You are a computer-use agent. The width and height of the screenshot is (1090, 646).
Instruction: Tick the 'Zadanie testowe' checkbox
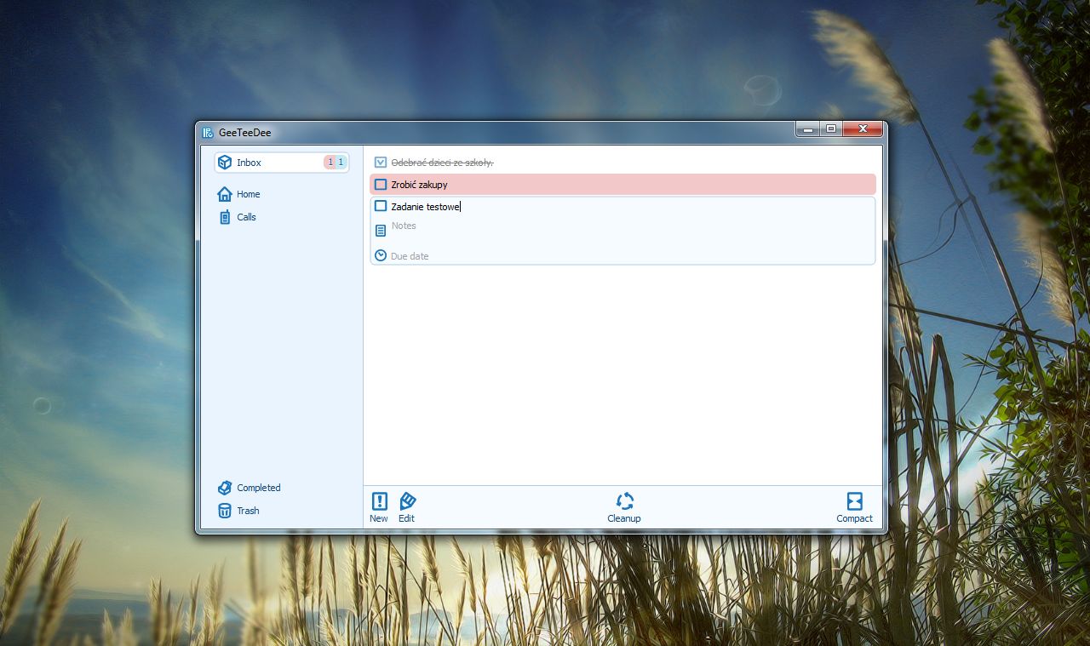click(x=381, y=206)
